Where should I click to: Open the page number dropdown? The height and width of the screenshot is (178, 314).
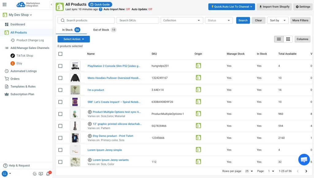tap(271, 171)
